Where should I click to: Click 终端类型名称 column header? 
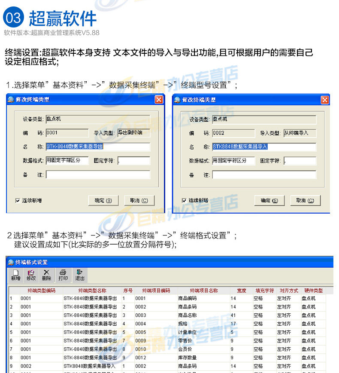point(92,290)
